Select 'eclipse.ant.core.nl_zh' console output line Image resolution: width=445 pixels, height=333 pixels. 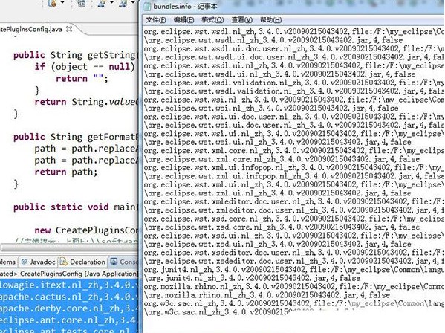[68, 320]
